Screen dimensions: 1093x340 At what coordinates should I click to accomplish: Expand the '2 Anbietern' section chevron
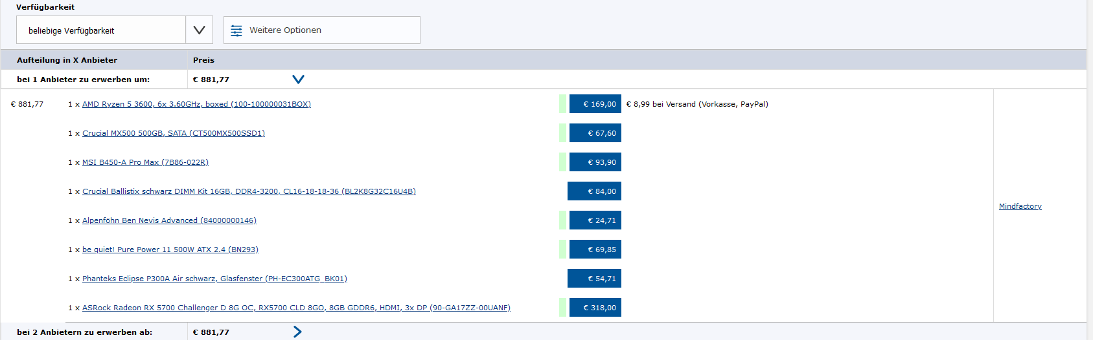tap(297, 332)
